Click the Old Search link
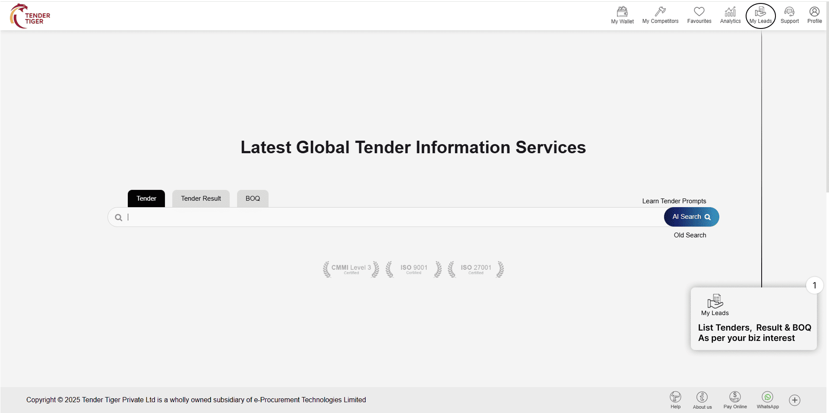Viewport: 829px width, 413px height. tap(690, 235)
